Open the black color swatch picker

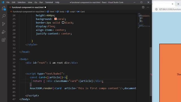pos(63,23)
